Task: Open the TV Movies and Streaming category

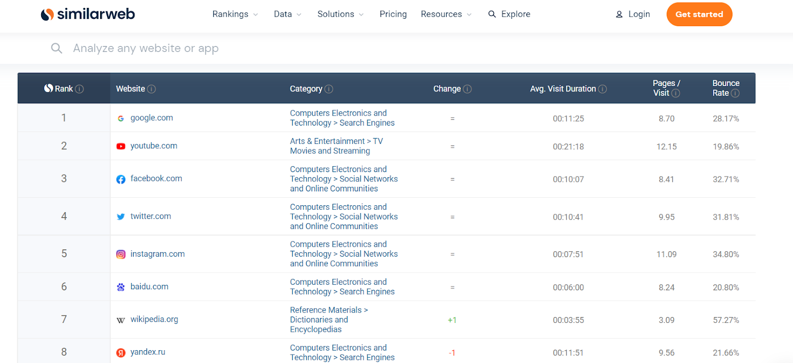Action: point(337,146)
